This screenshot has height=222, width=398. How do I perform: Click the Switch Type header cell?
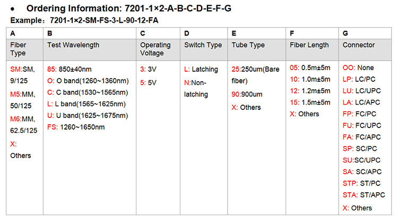click(203, 45)
